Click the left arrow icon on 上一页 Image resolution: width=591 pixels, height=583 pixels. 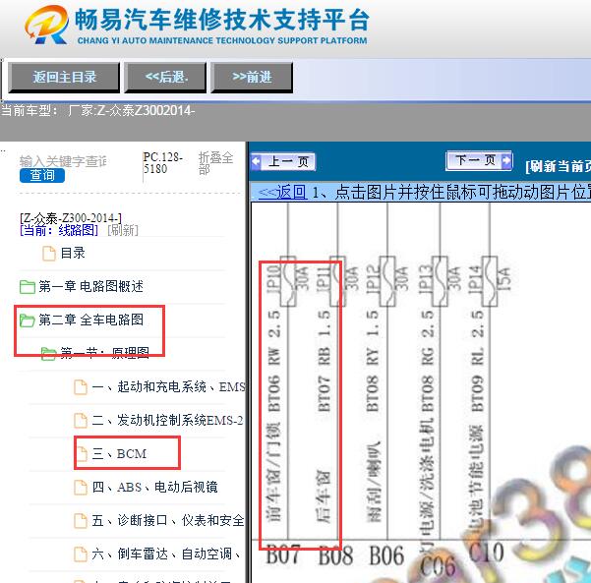256,161
